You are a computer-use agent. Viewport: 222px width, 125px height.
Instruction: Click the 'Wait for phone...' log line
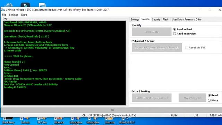tap(19, 56)
